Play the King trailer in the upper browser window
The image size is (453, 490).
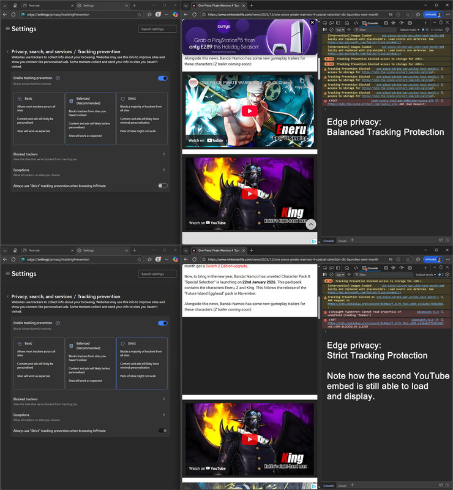[250, 194]
